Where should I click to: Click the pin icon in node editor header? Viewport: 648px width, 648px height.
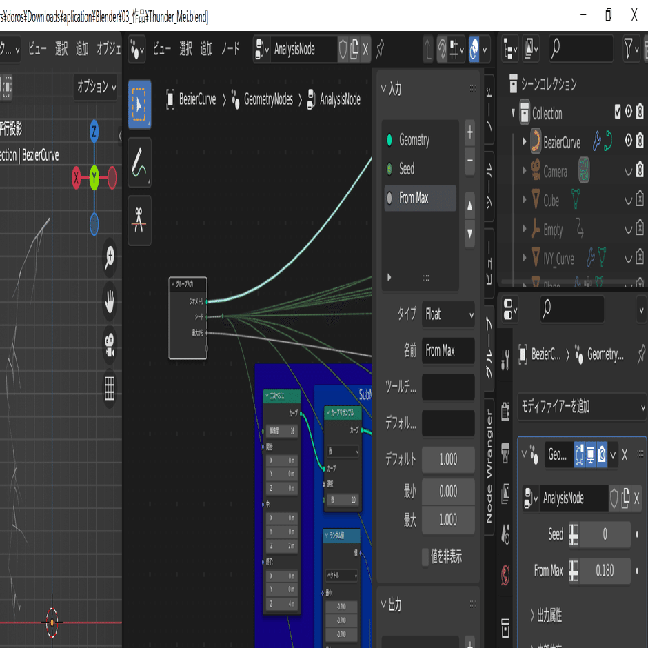(381, 49)
